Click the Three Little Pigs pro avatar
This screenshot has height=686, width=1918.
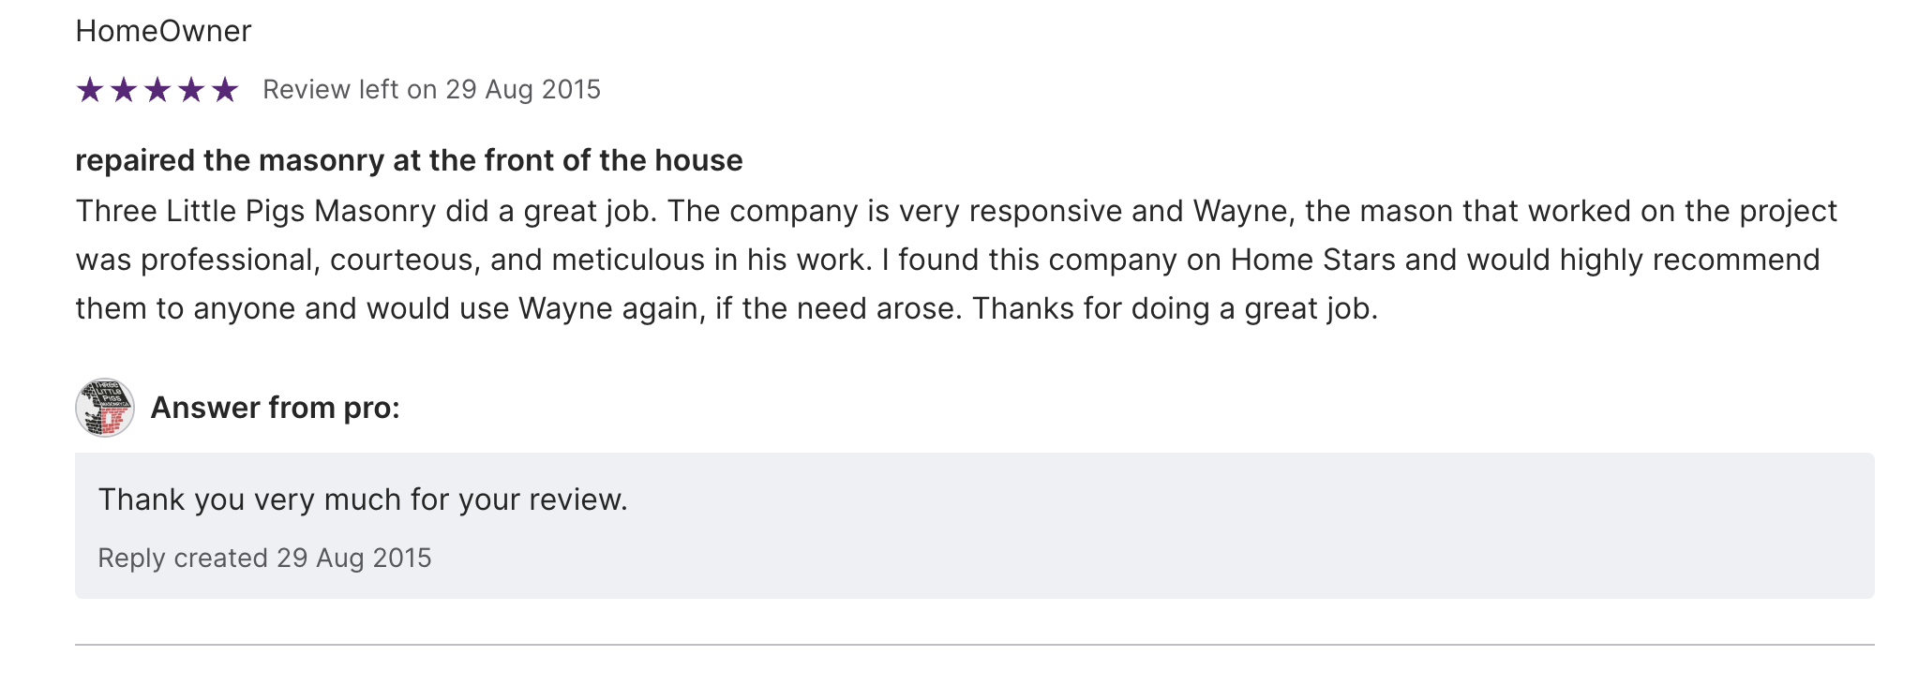[105, 408]
